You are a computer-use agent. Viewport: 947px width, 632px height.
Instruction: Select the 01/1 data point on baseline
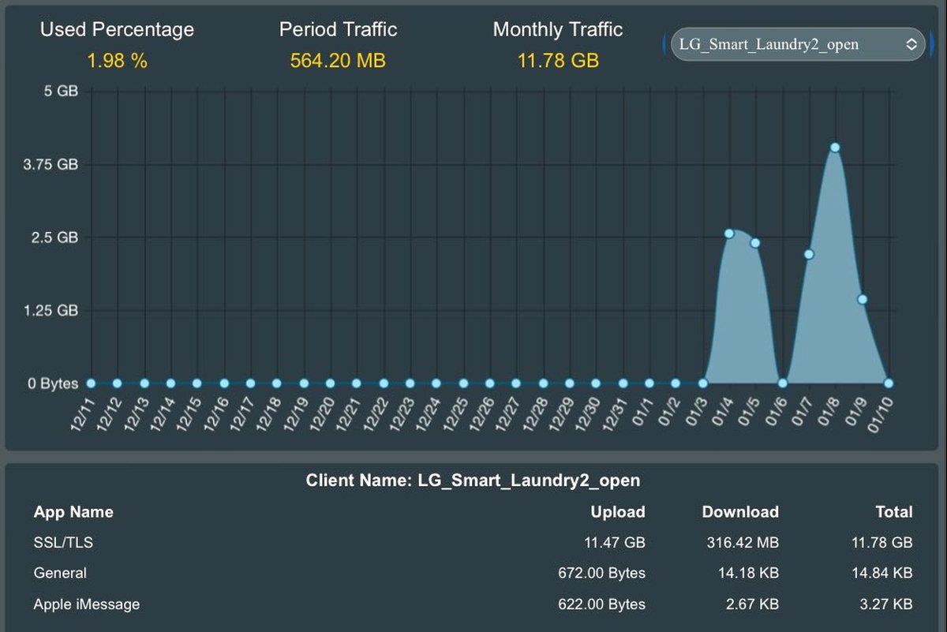point(649,383)
